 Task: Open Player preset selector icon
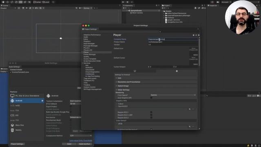coord(196,35)
